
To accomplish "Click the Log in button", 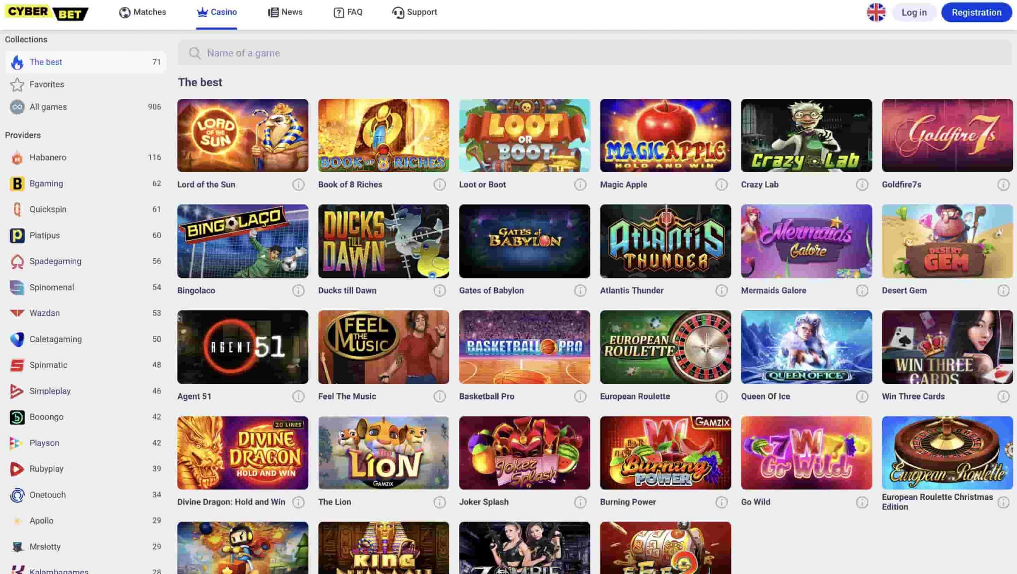I will pos(914,12).
